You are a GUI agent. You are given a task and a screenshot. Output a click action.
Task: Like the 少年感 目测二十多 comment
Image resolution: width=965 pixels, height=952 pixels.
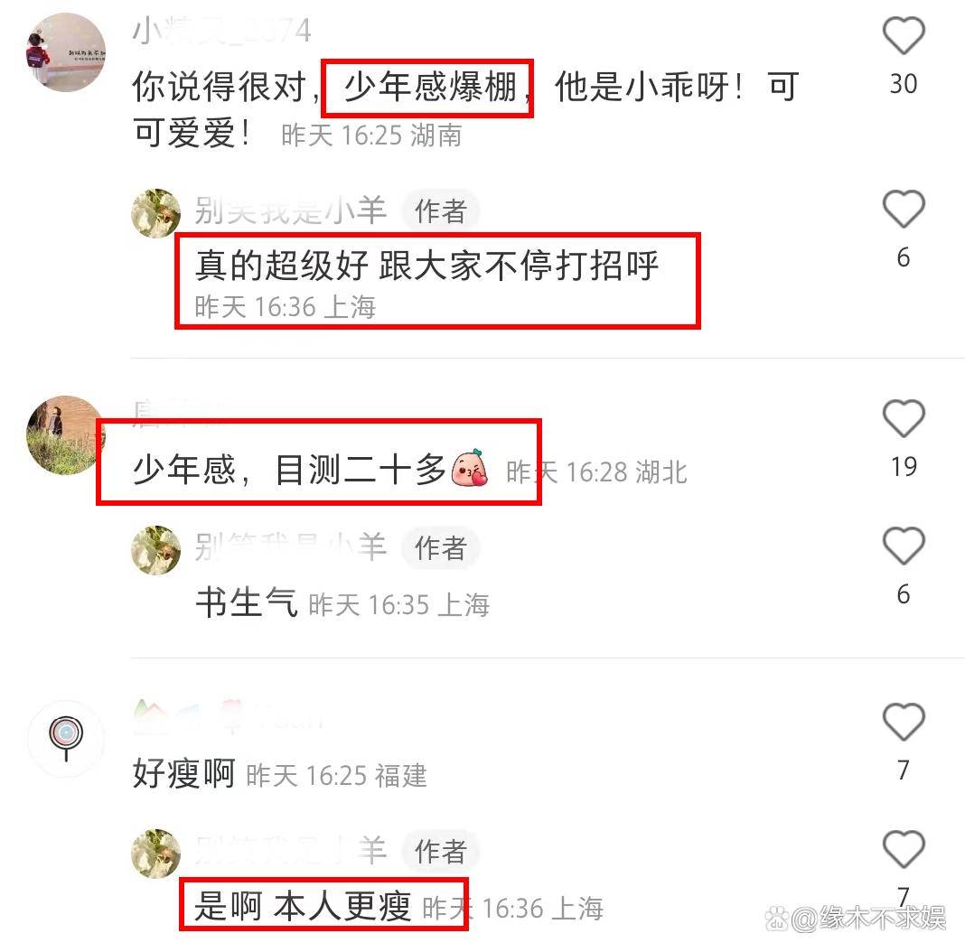click(x=904, y=418)
